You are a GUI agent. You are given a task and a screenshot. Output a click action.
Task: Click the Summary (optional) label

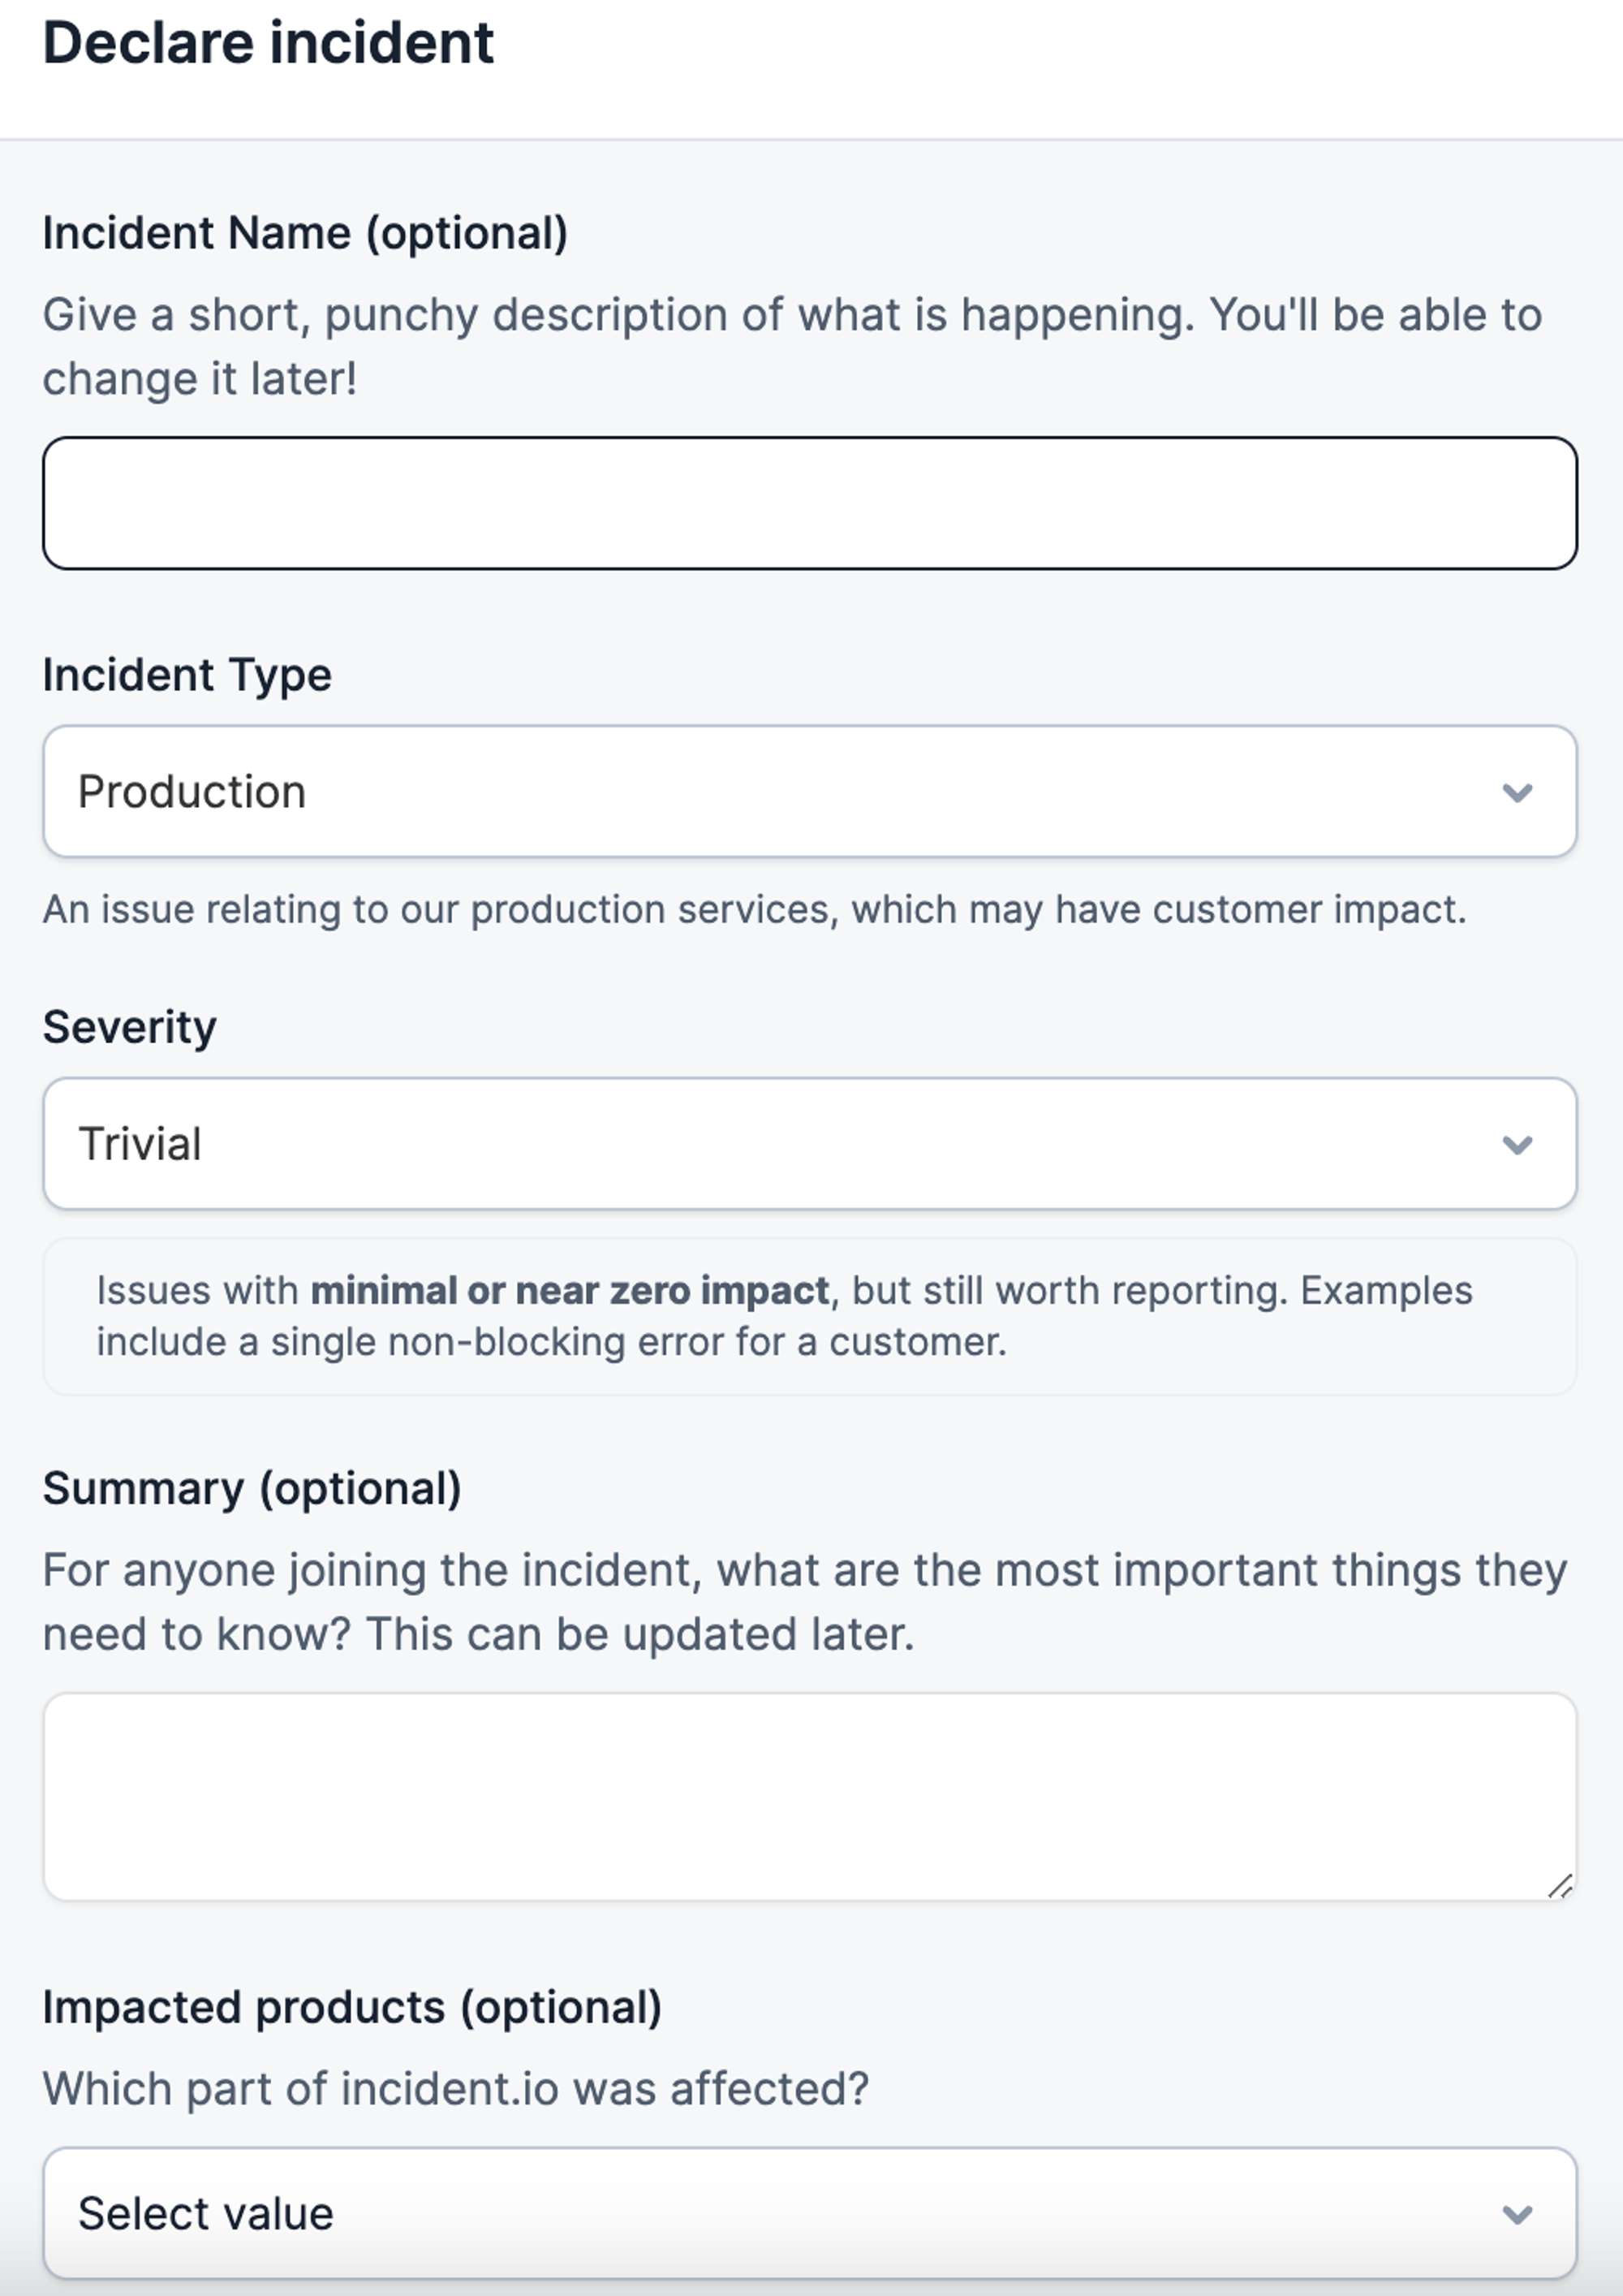click(x=252, y=1488)
